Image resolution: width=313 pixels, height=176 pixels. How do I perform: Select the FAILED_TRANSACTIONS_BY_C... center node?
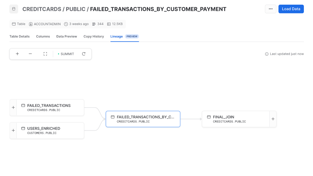pos(143,119)
